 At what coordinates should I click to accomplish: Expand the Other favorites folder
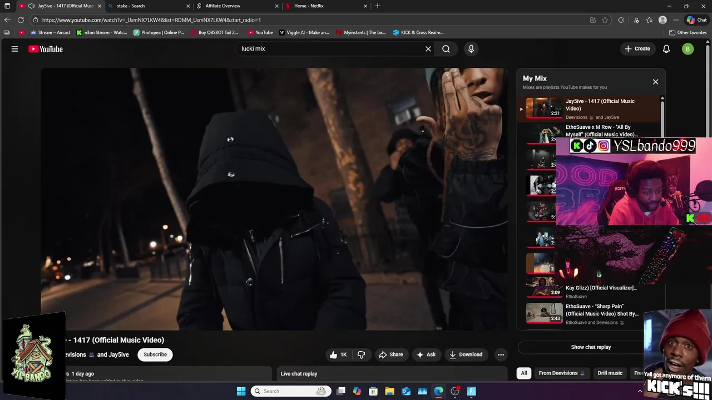[x=688, y=32]
